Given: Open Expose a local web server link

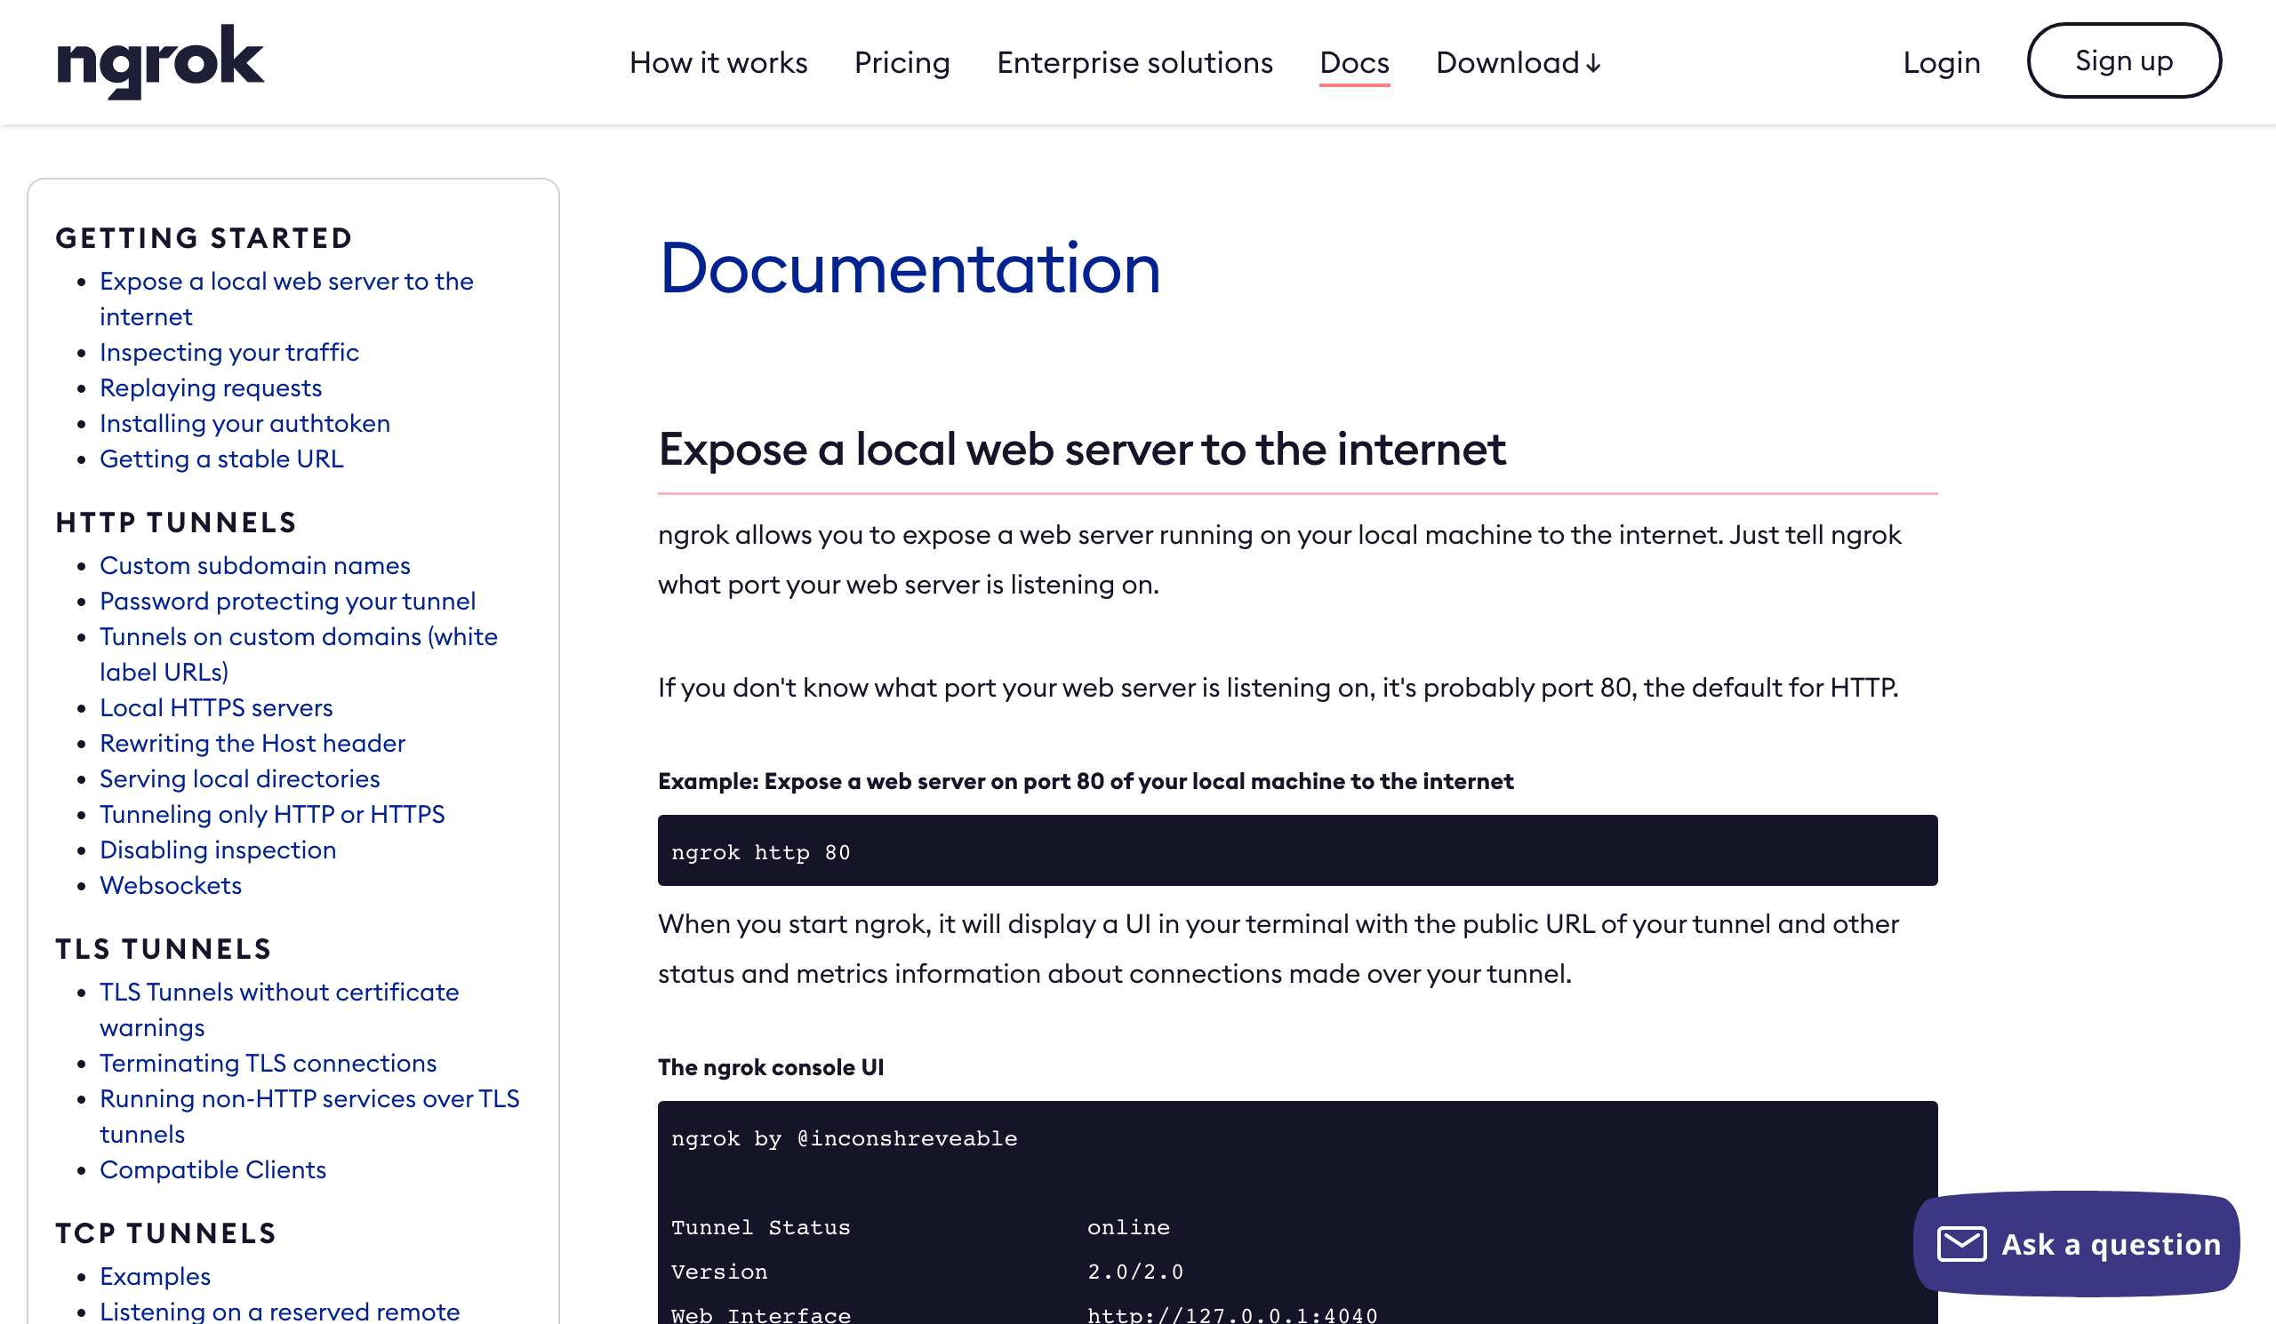Looking at the screenshot, I should click(x=286, y=299).
